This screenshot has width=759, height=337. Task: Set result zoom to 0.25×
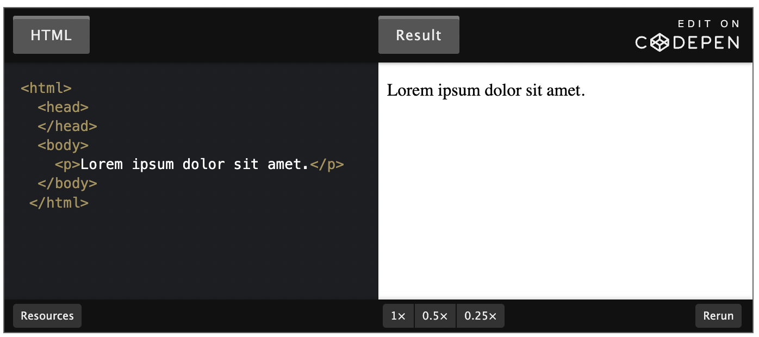pos(480,316)
